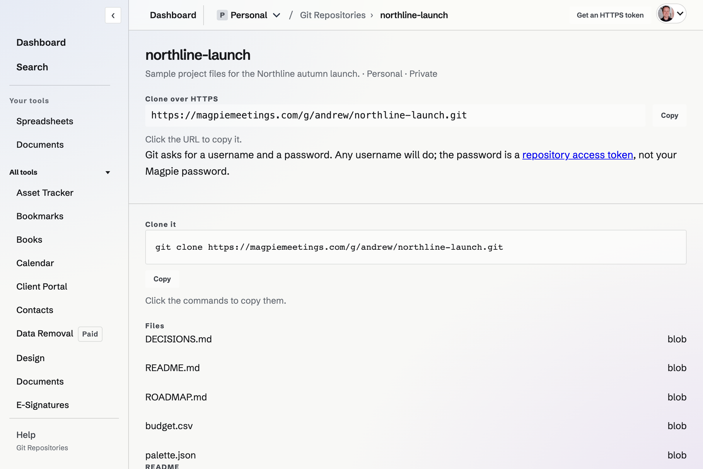Click the HTTPS clone URL field

click(395, 115)
